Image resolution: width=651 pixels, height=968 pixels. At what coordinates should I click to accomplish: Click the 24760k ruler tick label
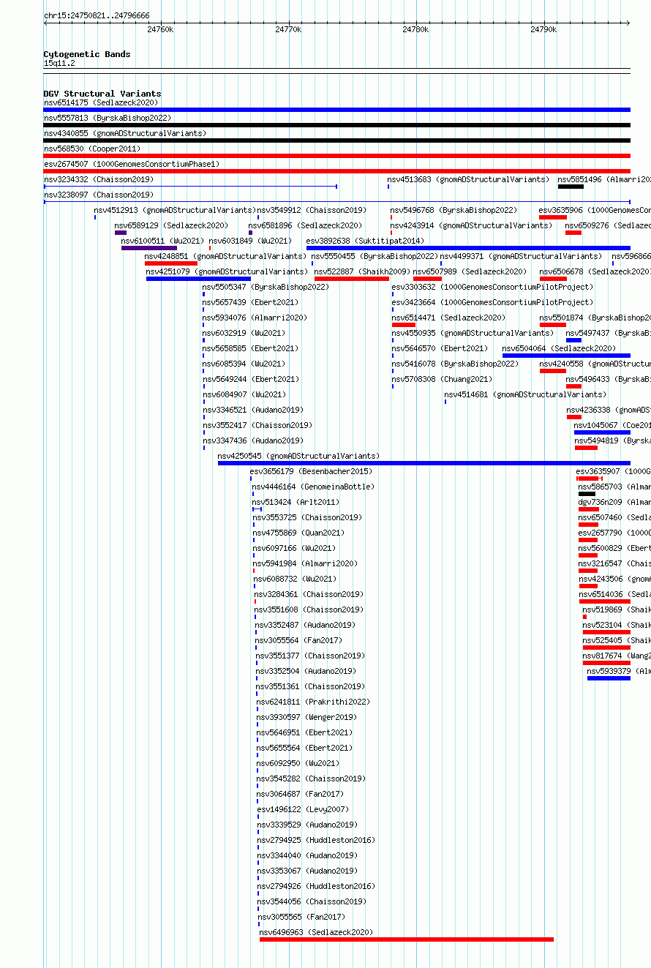click(x=160, y=30)
